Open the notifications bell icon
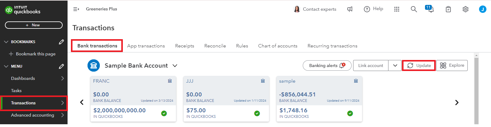Image resolution: width=491 pixels, height=127 pixels. tap(430, 9)
